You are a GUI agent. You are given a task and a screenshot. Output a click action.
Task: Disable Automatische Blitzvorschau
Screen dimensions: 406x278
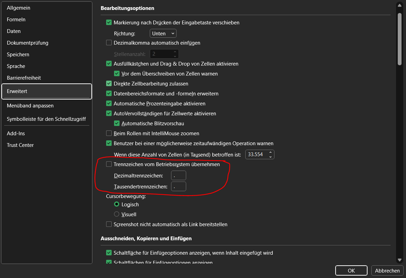tap(117, 123)
